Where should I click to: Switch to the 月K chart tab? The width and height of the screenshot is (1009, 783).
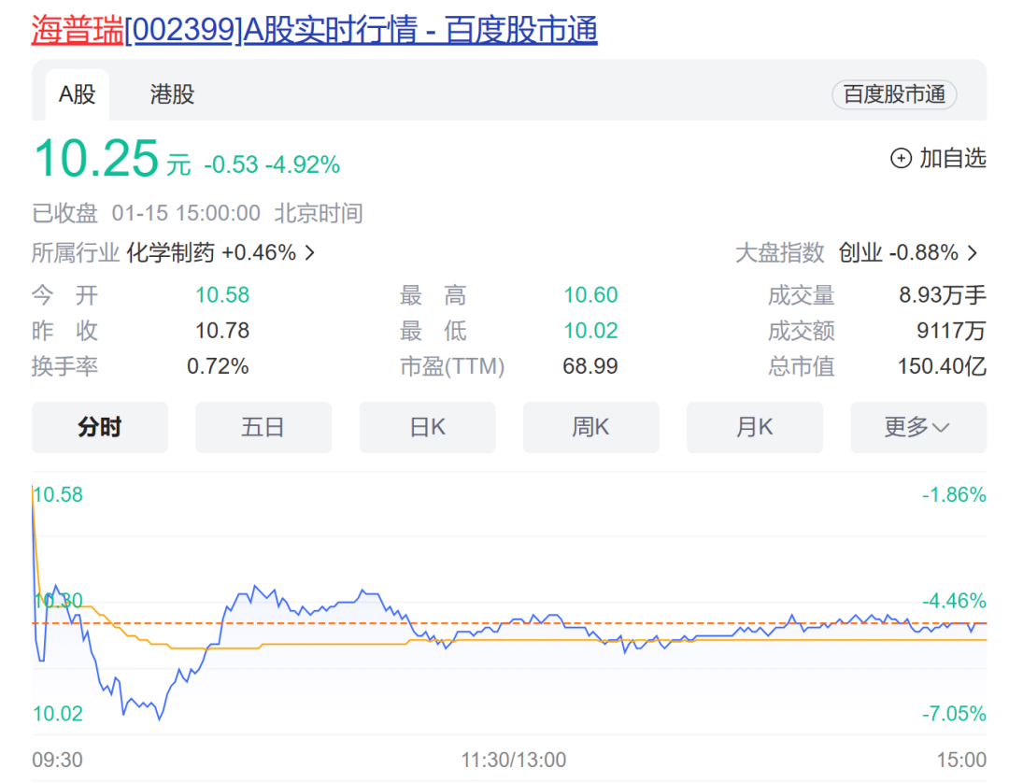point(755,427)
